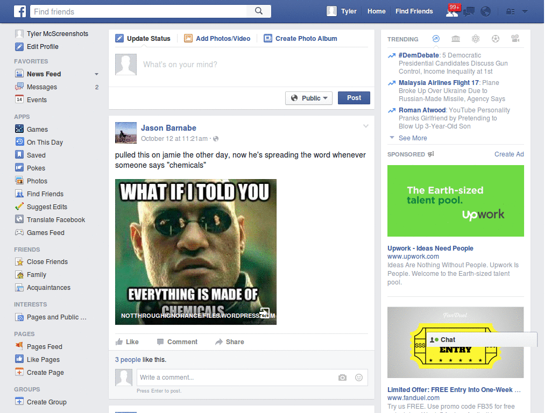
Task: Click the Pages Feed flag icon
Action: coord(19,346)
